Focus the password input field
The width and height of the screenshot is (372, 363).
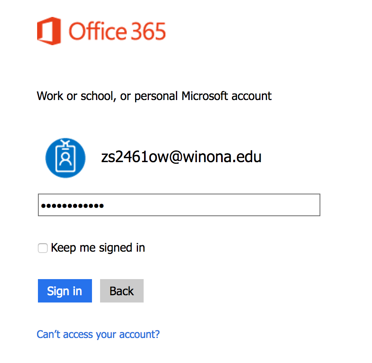coord(179,205)
